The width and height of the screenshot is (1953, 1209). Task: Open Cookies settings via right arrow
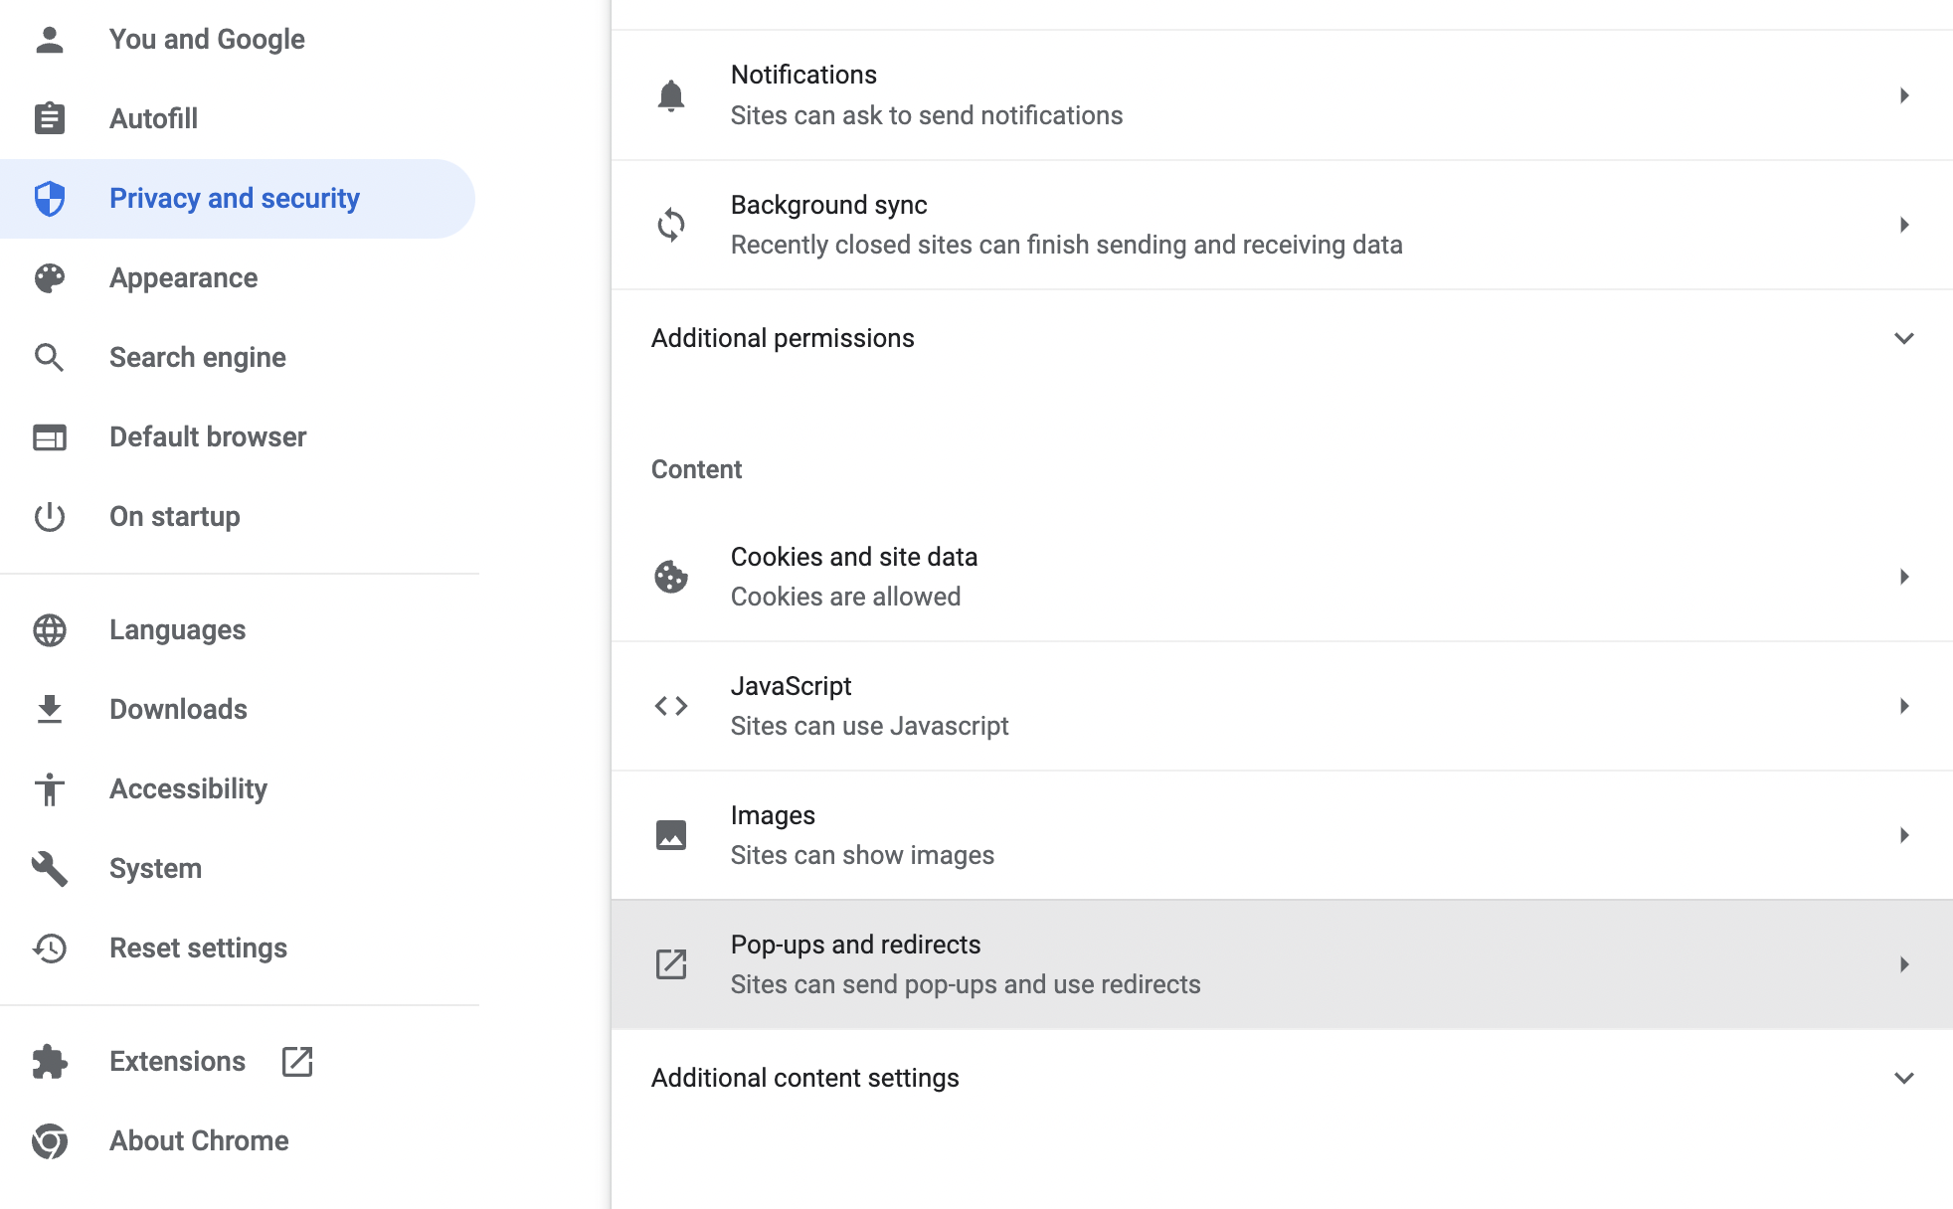click(x=1903, y=577)
